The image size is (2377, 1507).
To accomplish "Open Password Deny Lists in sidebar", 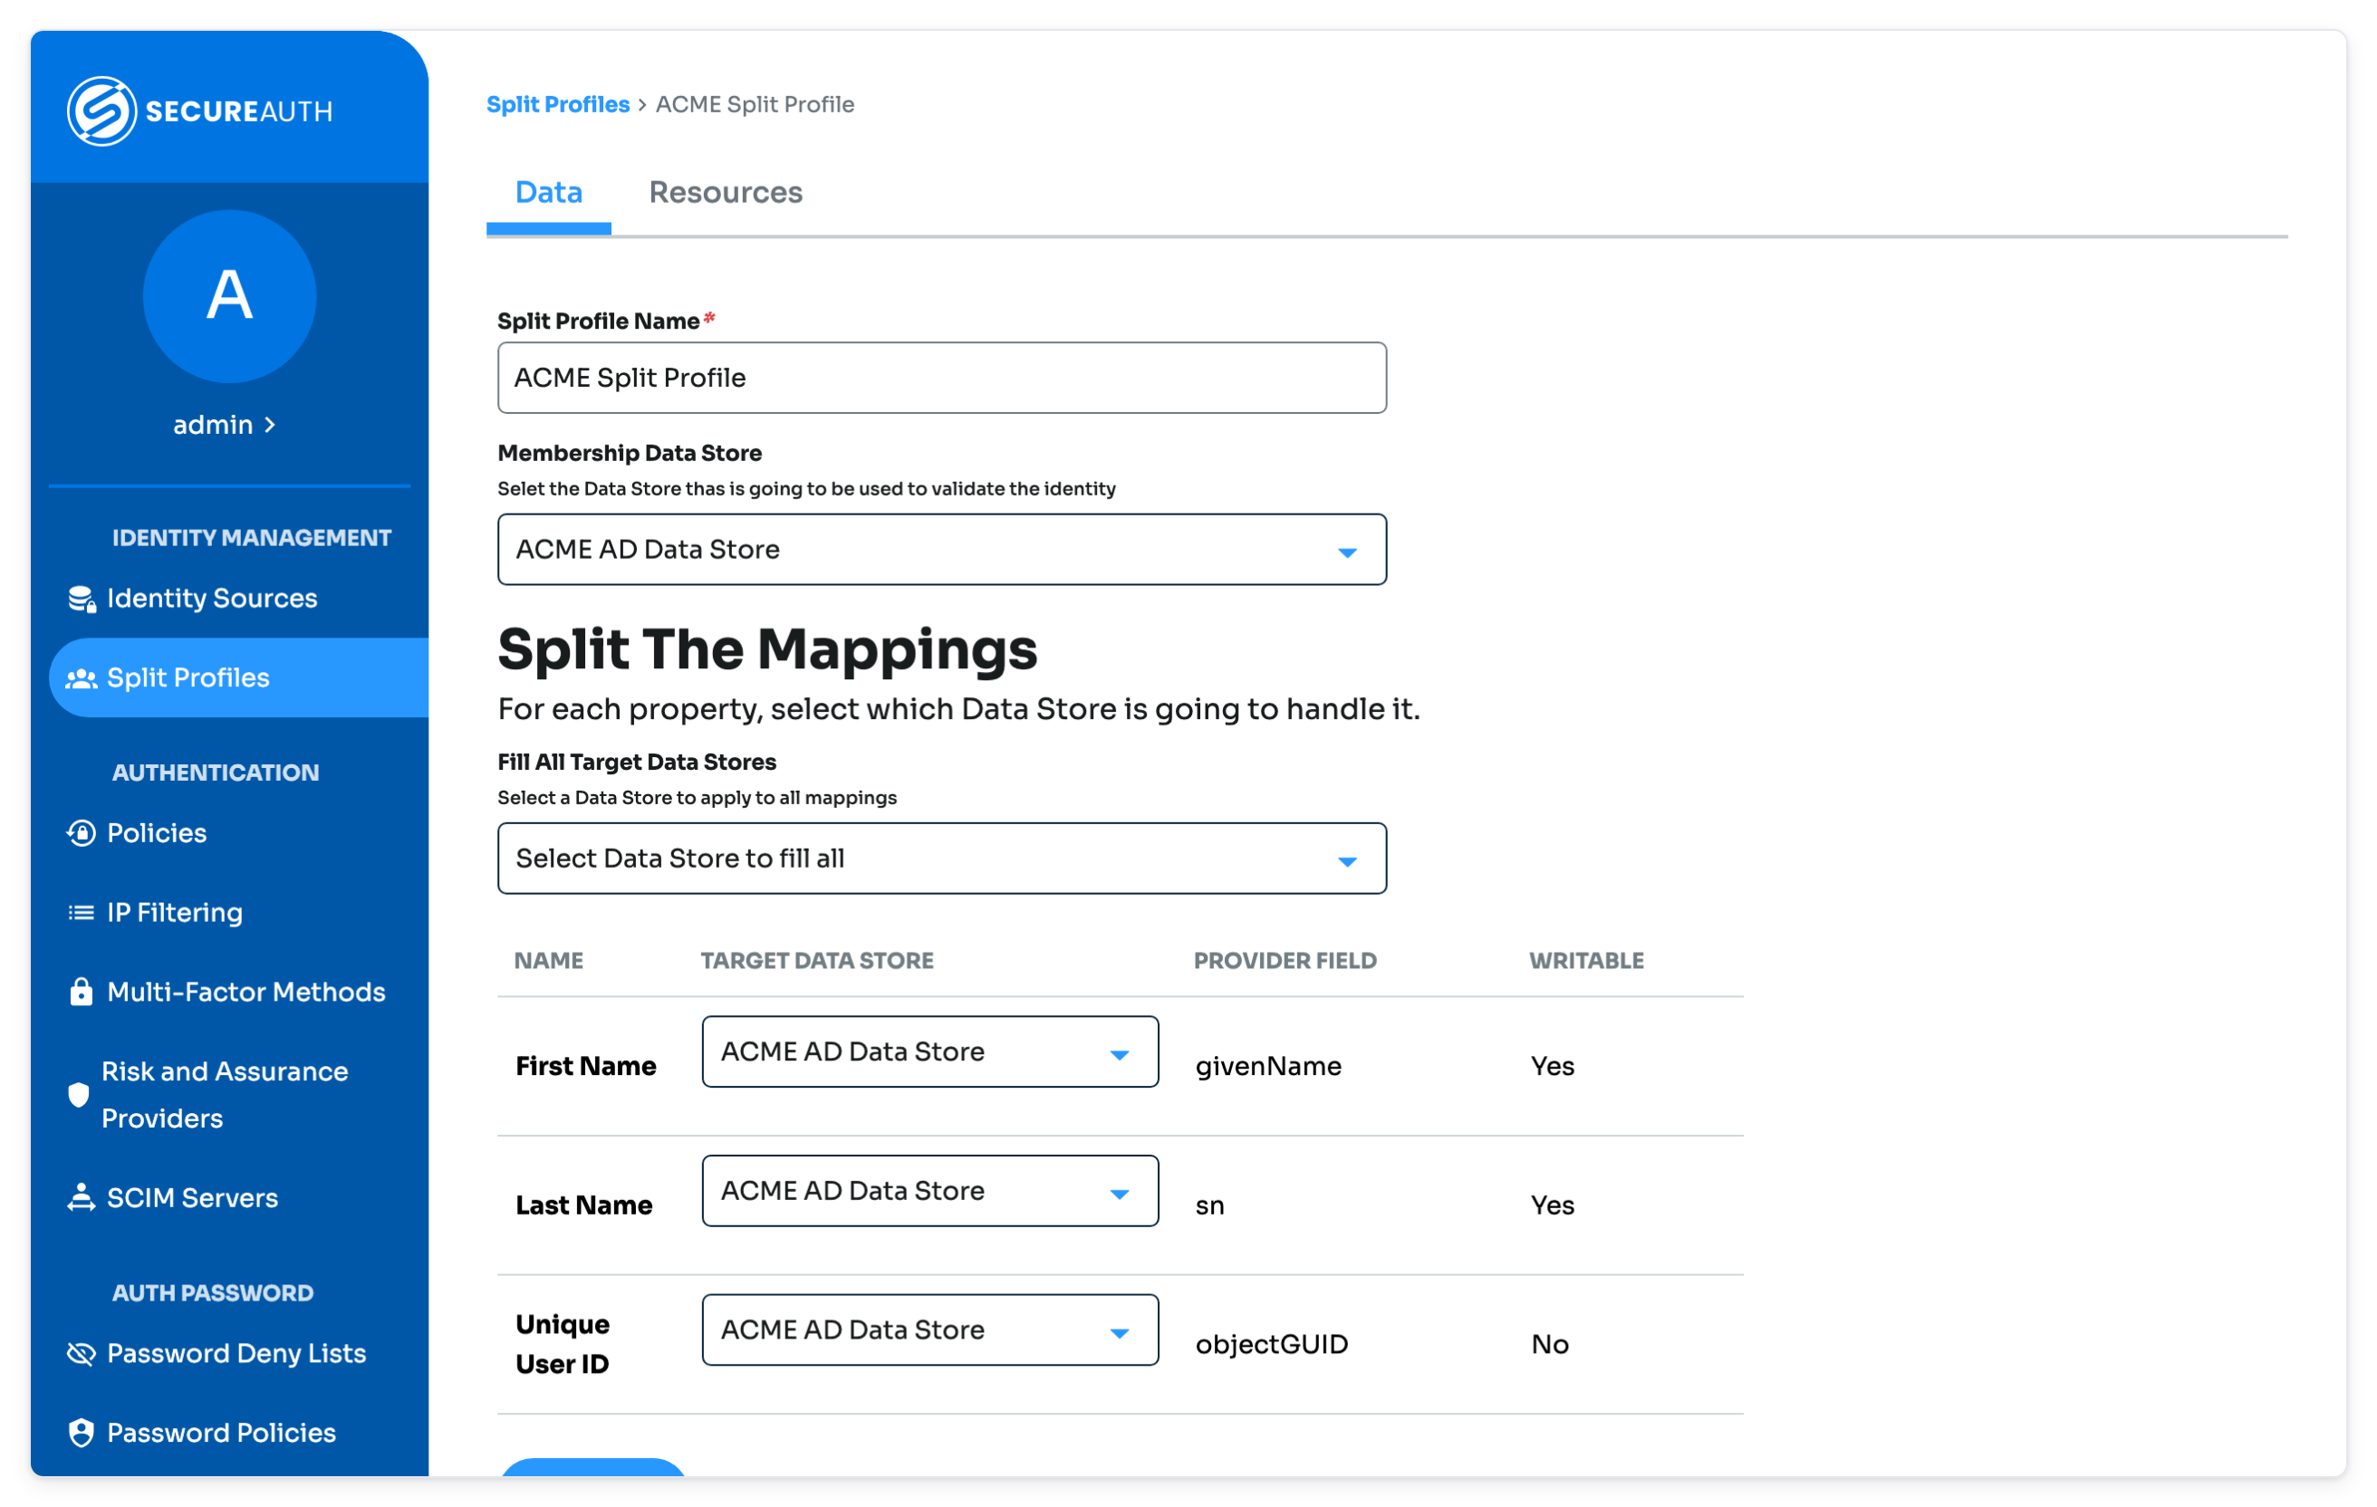I will (x=236, y=1353).
